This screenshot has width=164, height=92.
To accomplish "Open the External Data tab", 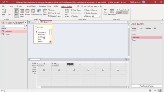I will (30, 6).
